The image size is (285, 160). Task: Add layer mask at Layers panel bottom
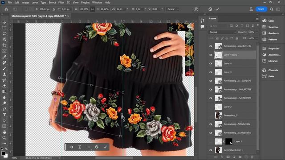pos(228,157)
